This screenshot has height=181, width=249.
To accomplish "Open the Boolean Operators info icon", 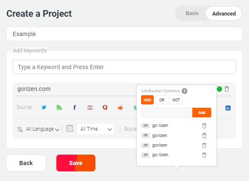I will (184, 91).
